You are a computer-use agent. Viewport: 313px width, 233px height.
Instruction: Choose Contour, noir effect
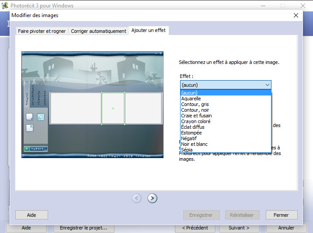(226, 110)
